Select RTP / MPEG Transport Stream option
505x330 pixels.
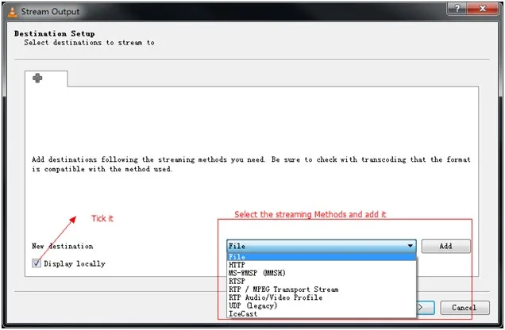[x=321, y=290]
